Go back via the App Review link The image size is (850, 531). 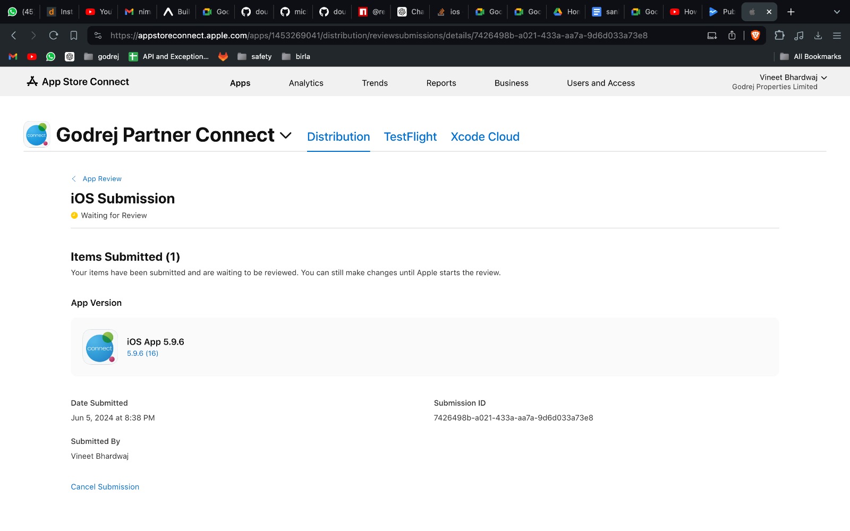[x=101, y=179]
